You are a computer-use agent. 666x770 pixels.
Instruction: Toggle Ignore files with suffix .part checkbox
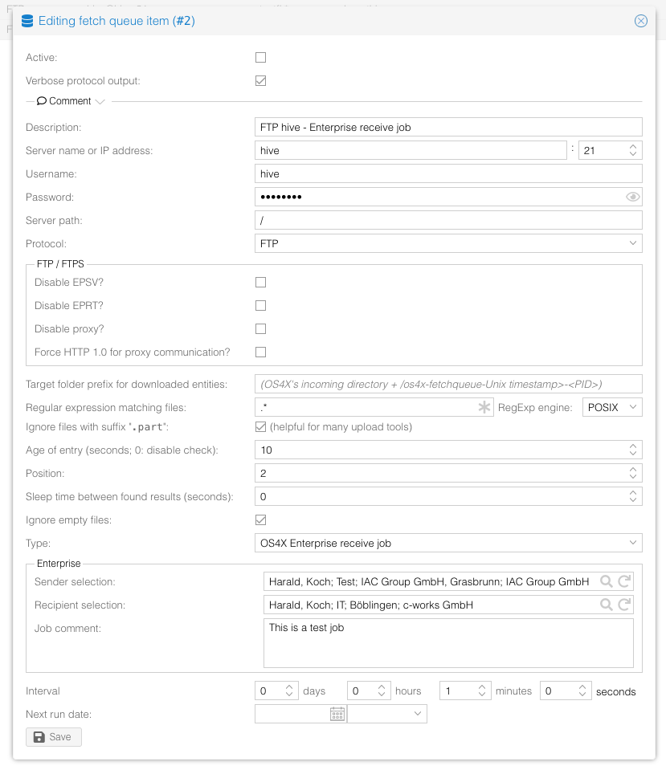[260, 426]
